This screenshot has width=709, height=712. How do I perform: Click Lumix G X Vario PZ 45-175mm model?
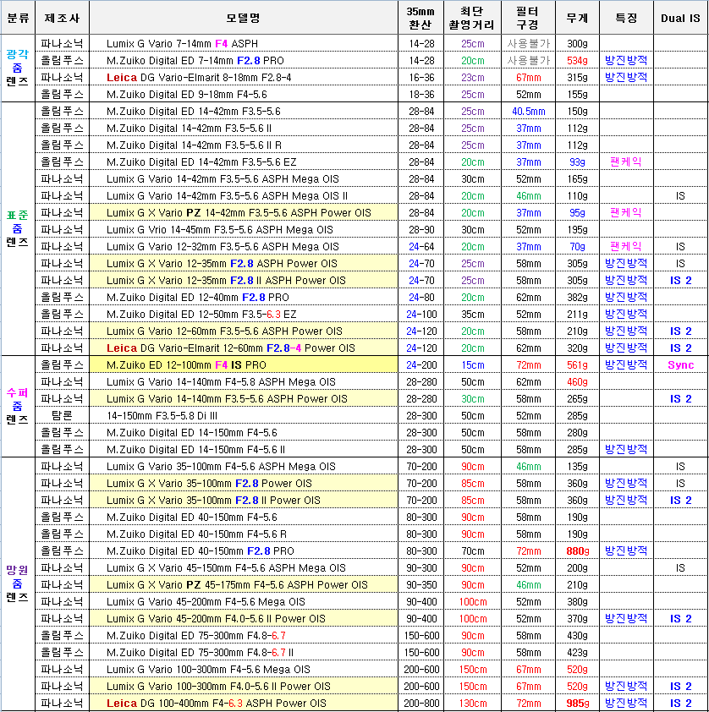click(x=237, y=585)
